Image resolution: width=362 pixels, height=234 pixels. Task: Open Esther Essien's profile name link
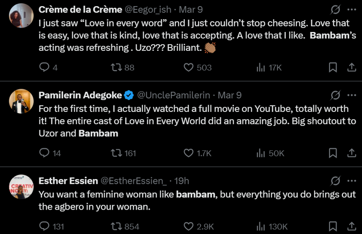point(68,181)
